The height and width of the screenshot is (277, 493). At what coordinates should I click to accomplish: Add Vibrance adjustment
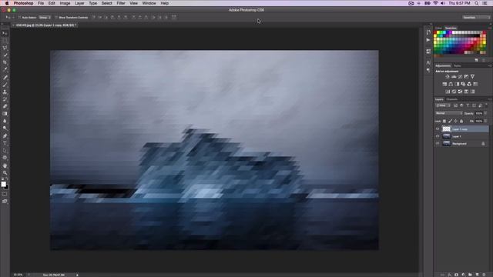coord(472,77)
